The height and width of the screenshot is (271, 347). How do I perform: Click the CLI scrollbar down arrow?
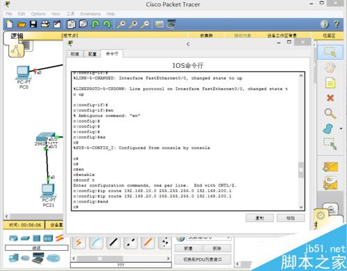(x=301, y=207)
